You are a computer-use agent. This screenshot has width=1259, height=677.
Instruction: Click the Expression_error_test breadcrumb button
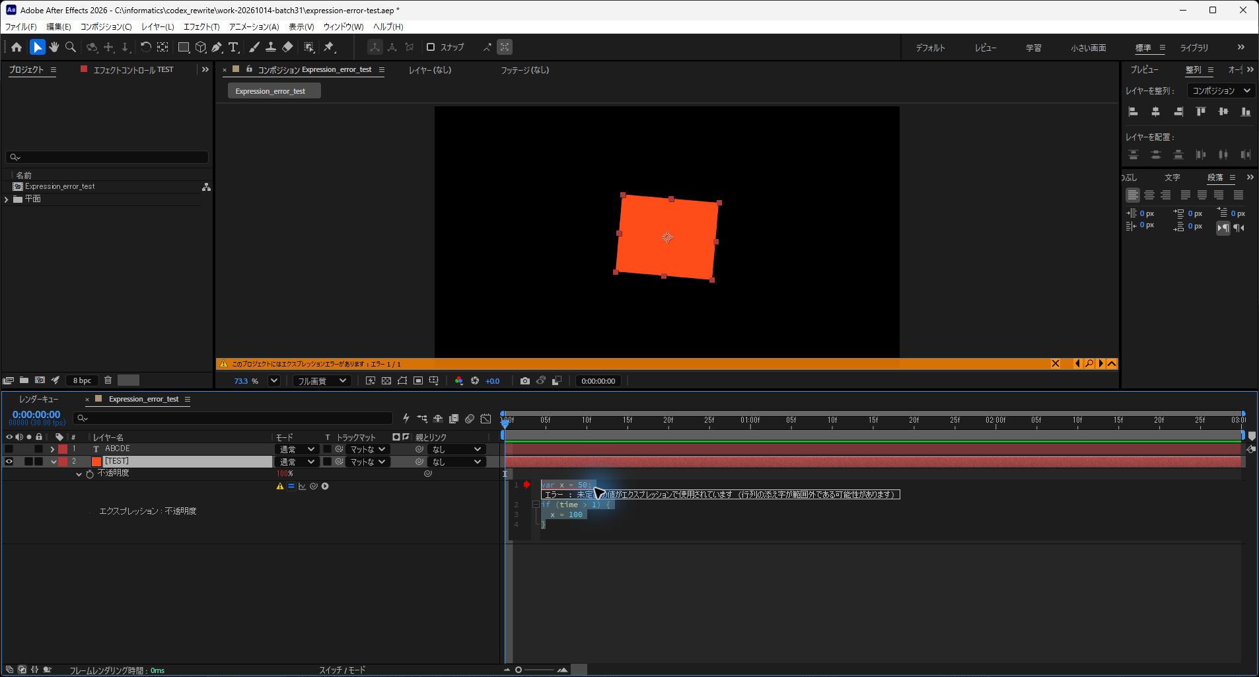274,91
